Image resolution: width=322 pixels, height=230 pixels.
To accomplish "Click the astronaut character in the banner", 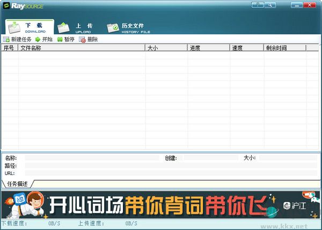I will 27,204.
